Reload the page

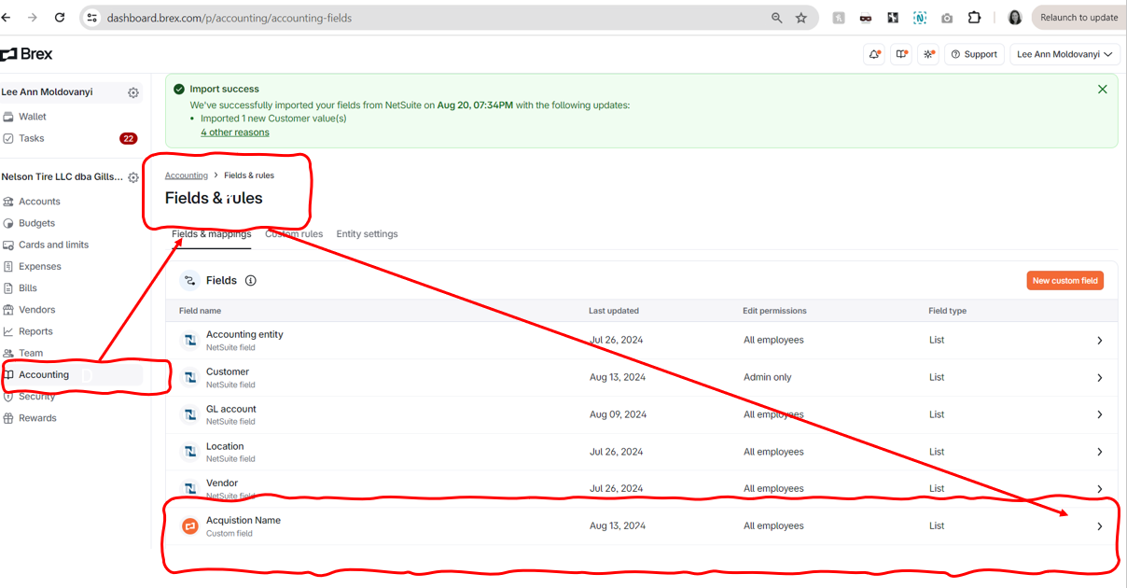(x=60, y=18)
